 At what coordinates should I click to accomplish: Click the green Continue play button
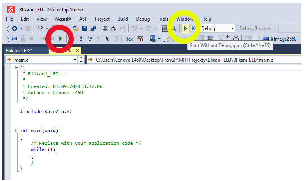pyautogui.click(x=60, y=39)
